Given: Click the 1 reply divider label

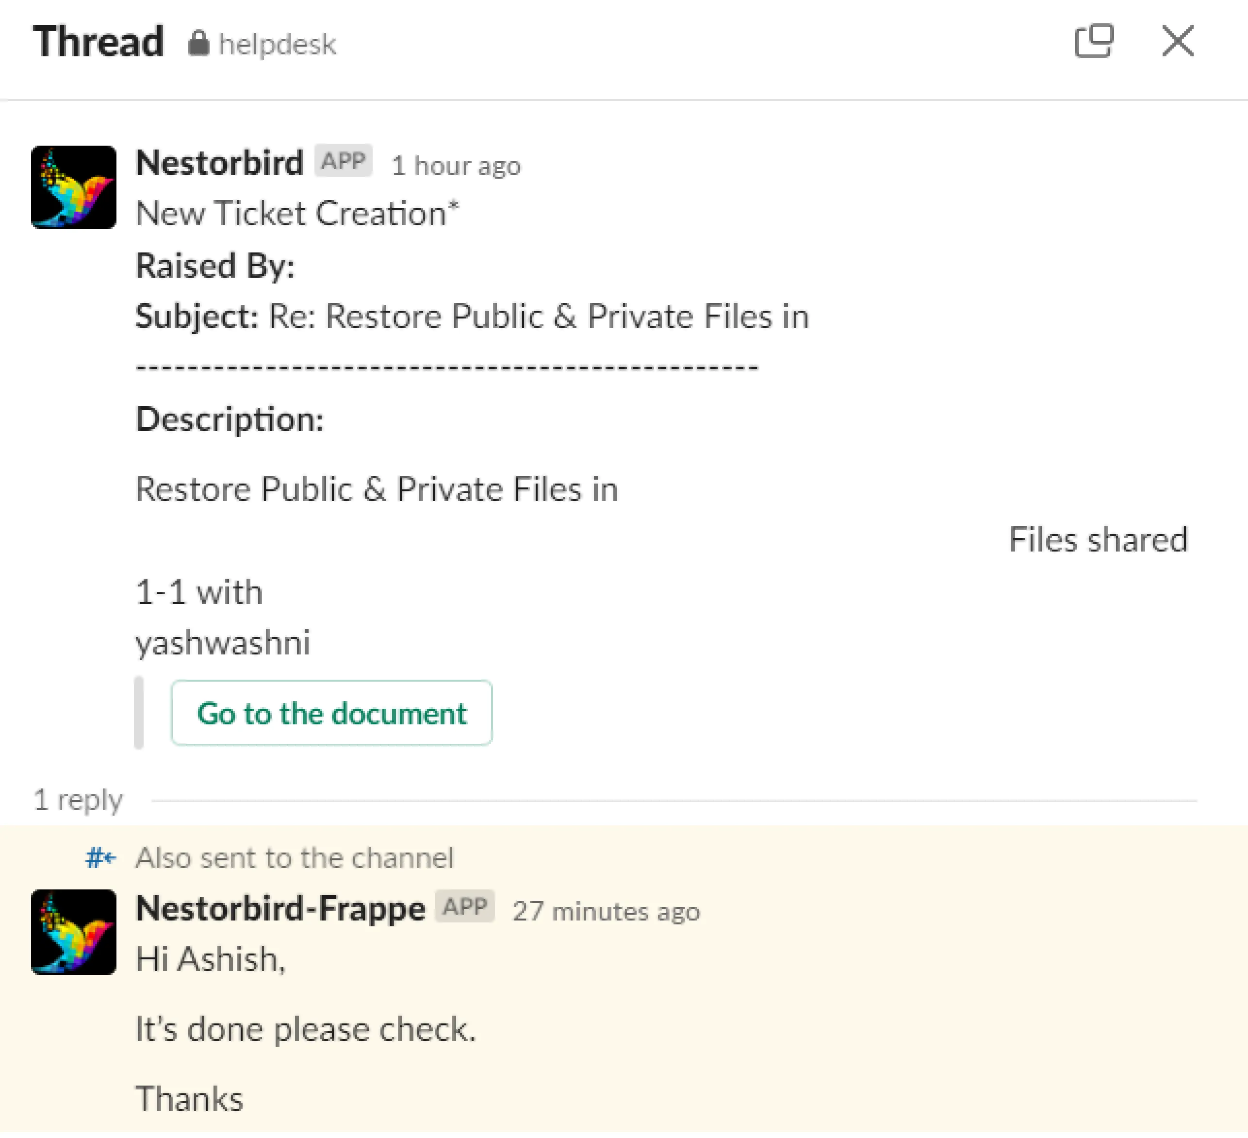Looking at the screenshot, I should [x=78, y=800].
